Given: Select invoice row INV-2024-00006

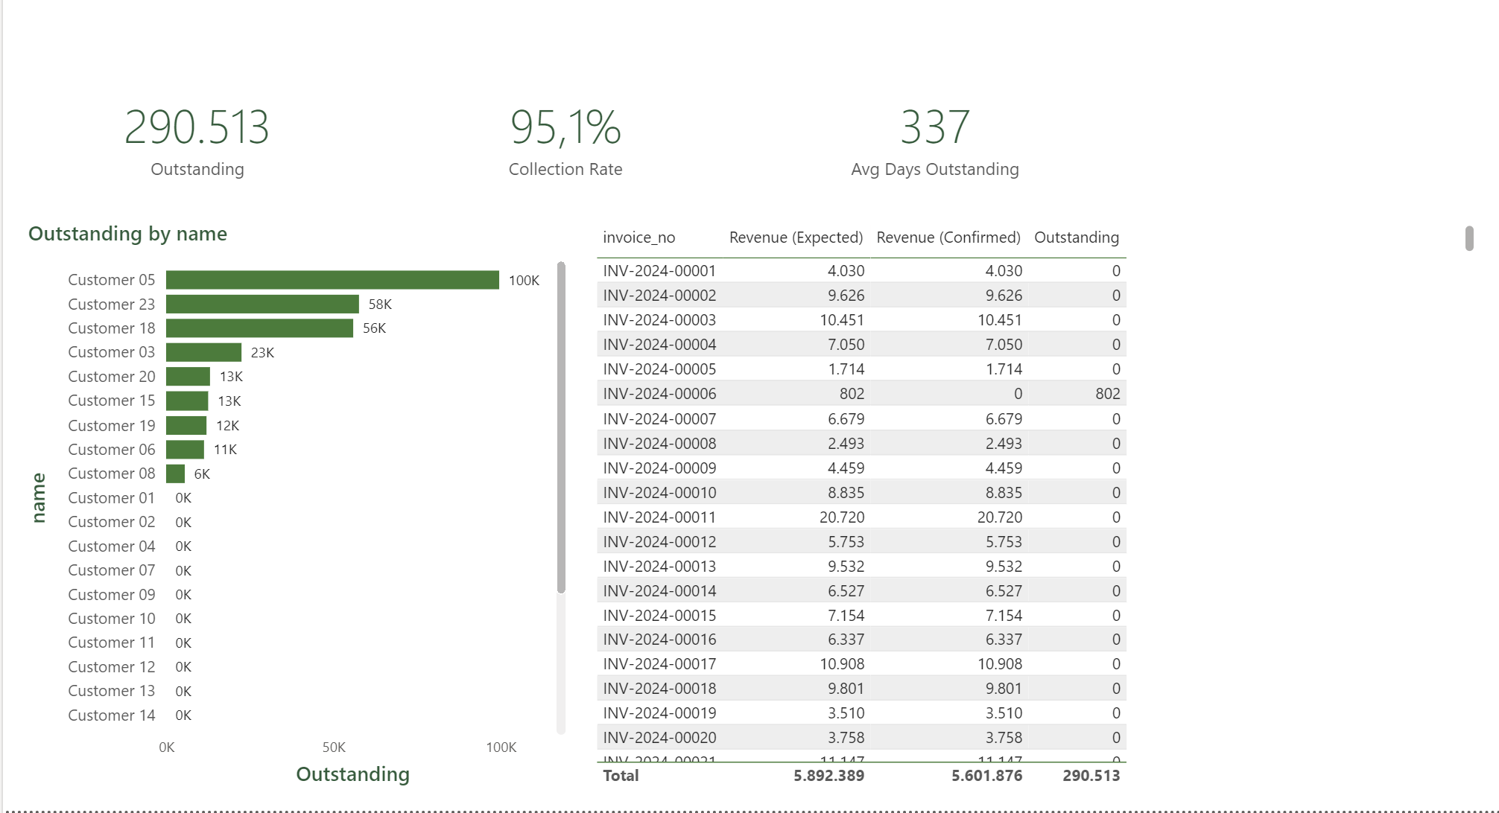Looking at the screenshot, I should (861, 394).
